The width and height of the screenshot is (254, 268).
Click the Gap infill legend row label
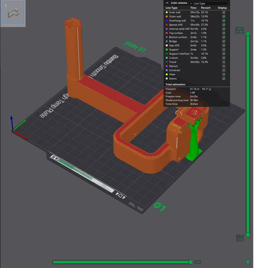click(x=174, y=46)
